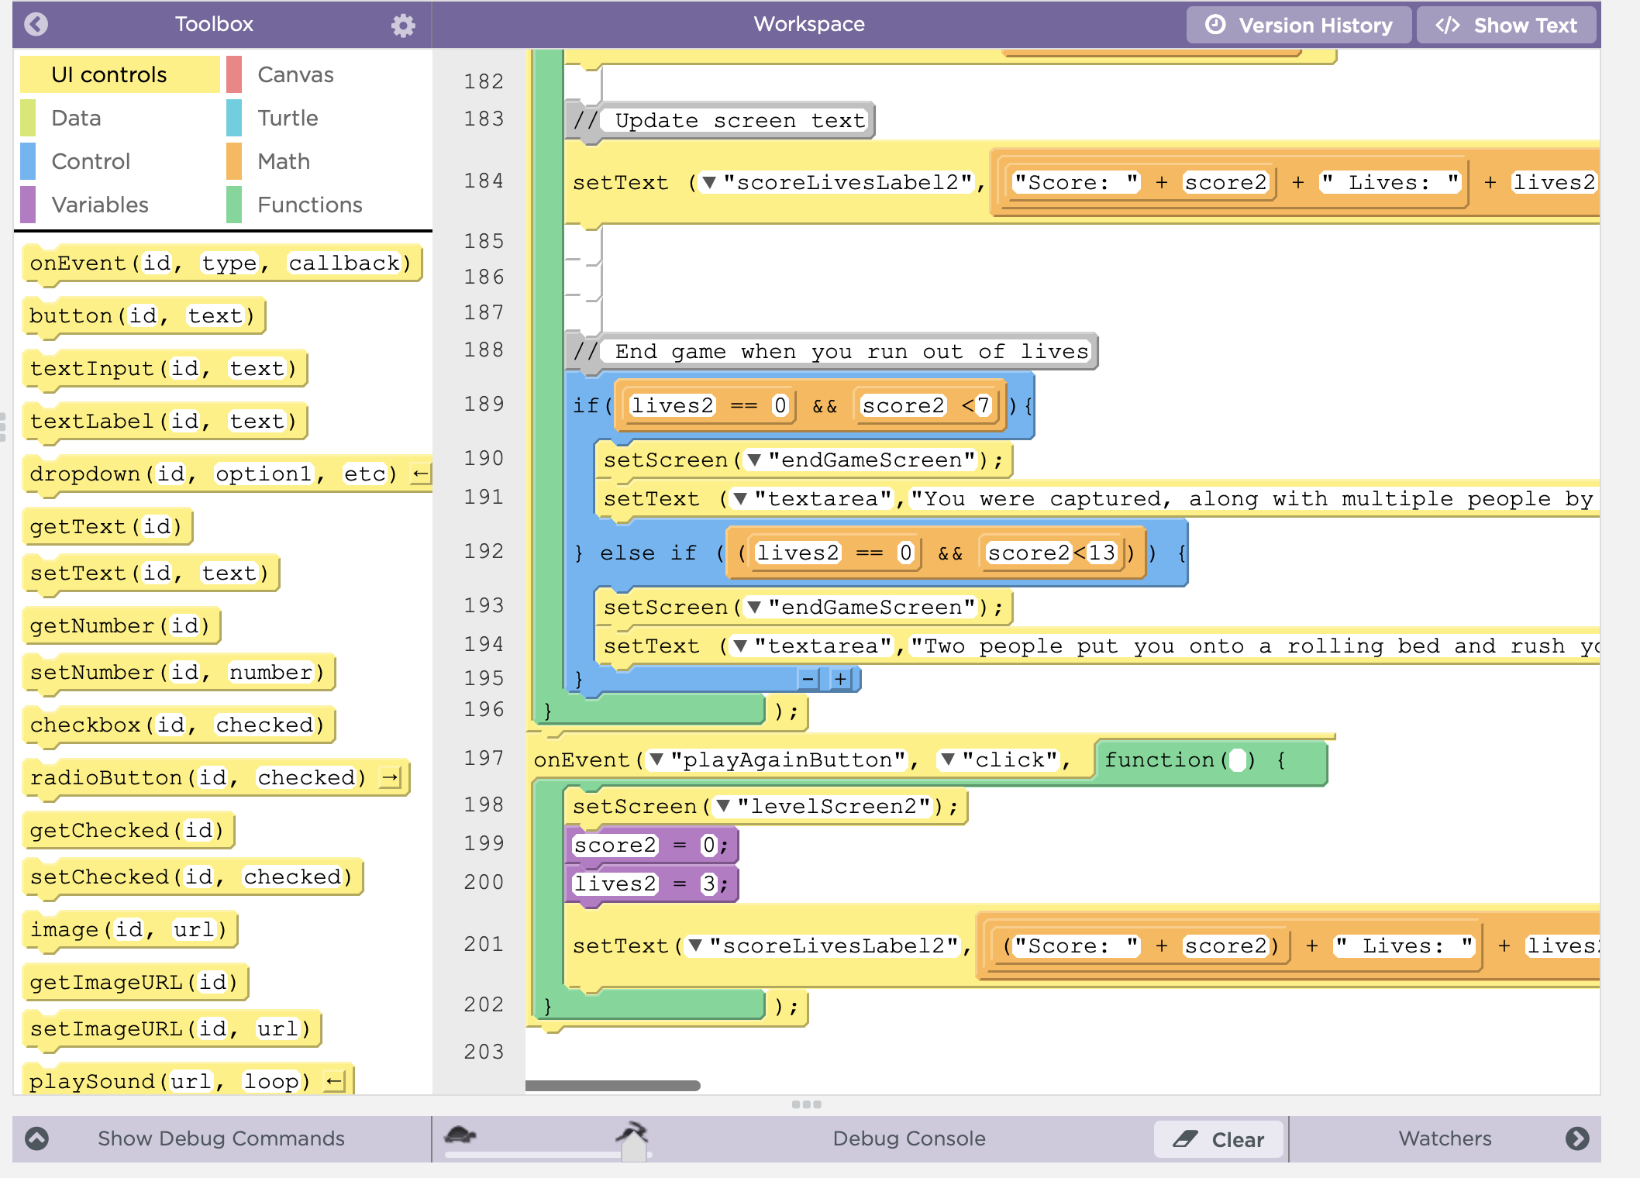1640x1178 pixels.
Task: Expand Show Debug Commands with the arrow icon
Action: tap(36, 1138)
